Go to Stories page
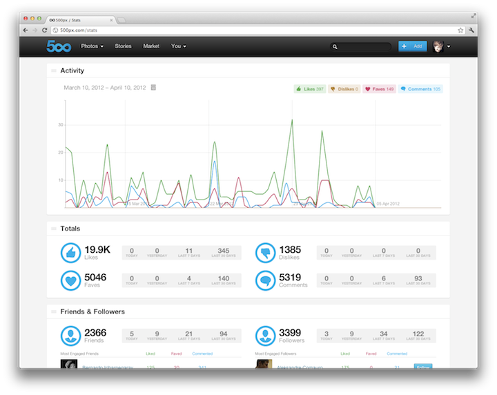The width and height of the screenshot is (497, 395). tap(123, 46)
